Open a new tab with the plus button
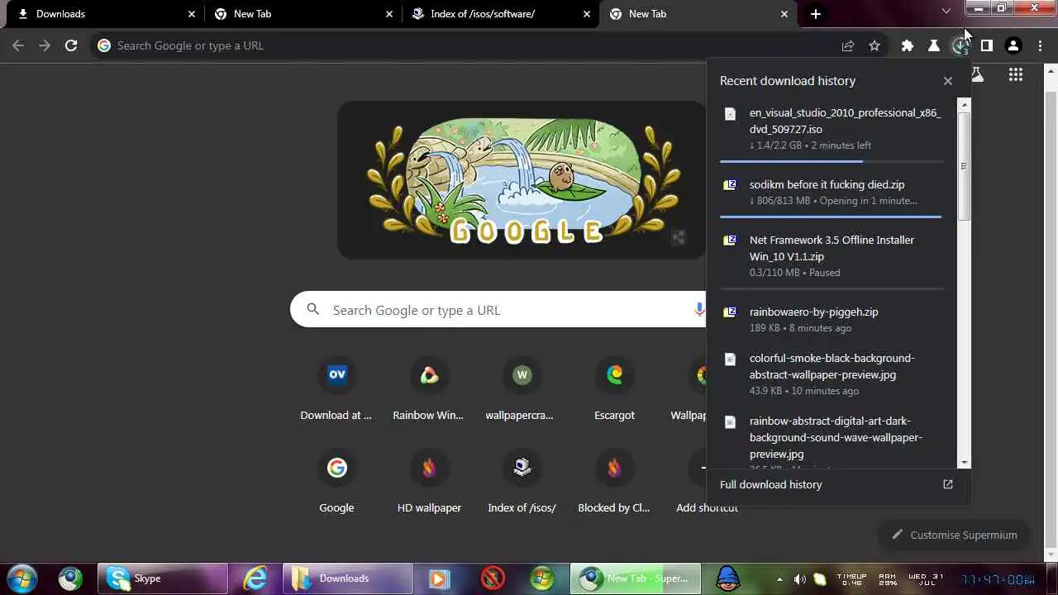This screenshot has width=1058, height=595. pyautogui.click(x=816, y=14)
